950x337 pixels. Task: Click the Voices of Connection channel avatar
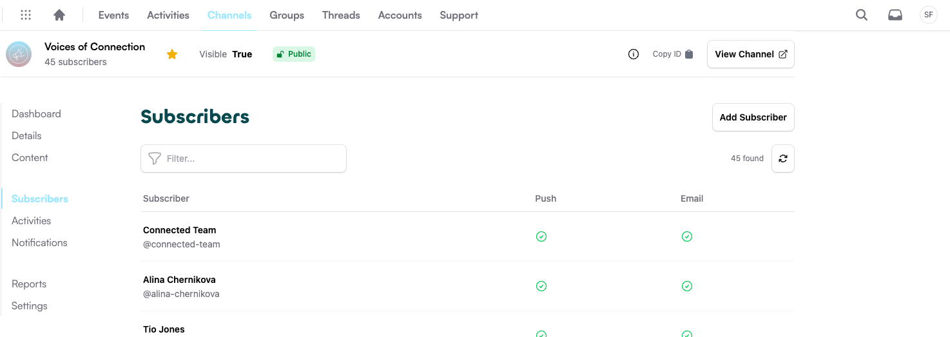click(x=19, y=54)
